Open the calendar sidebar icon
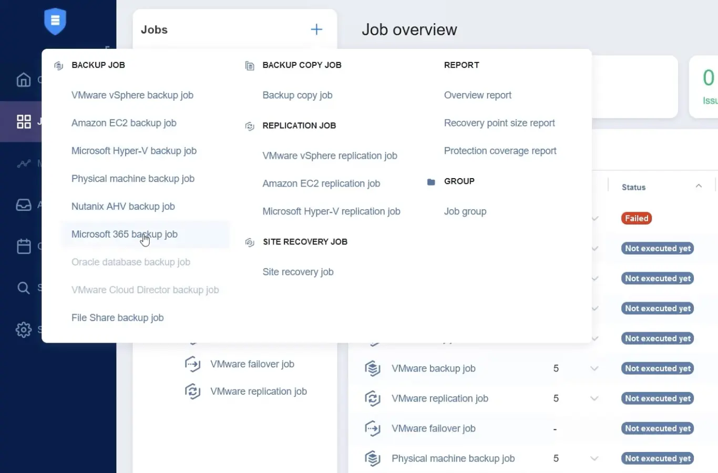The height and width of the screenshot is (473, 718). [24, 246]
